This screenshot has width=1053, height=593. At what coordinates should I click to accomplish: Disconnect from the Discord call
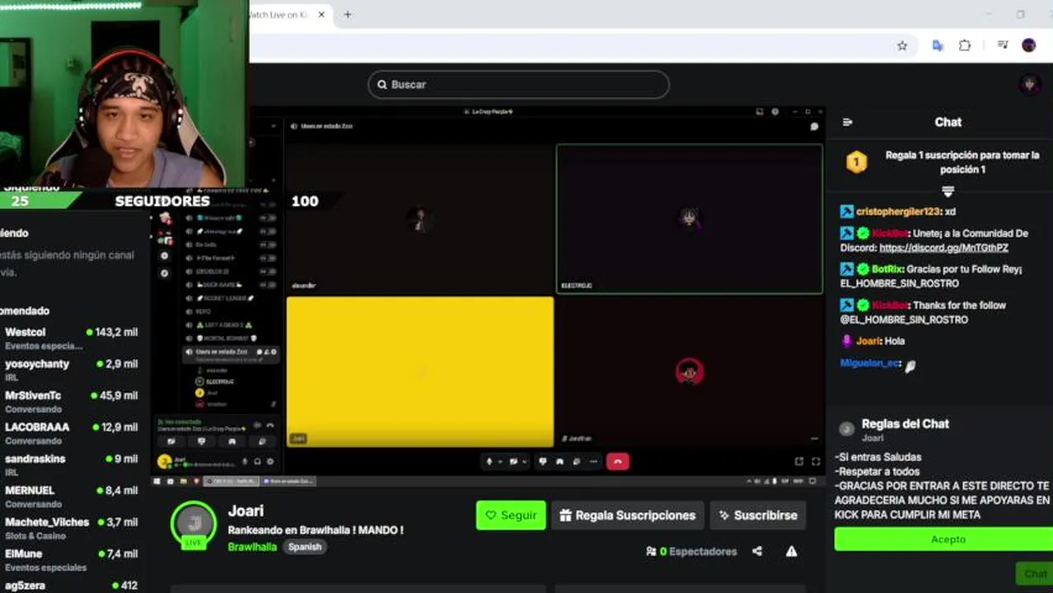click(x=618, y=461)
